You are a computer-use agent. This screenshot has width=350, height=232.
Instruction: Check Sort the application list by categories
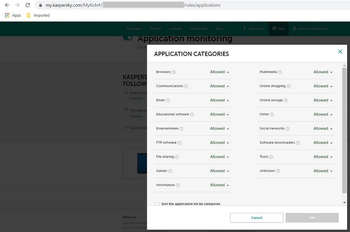tap(157, 204)
